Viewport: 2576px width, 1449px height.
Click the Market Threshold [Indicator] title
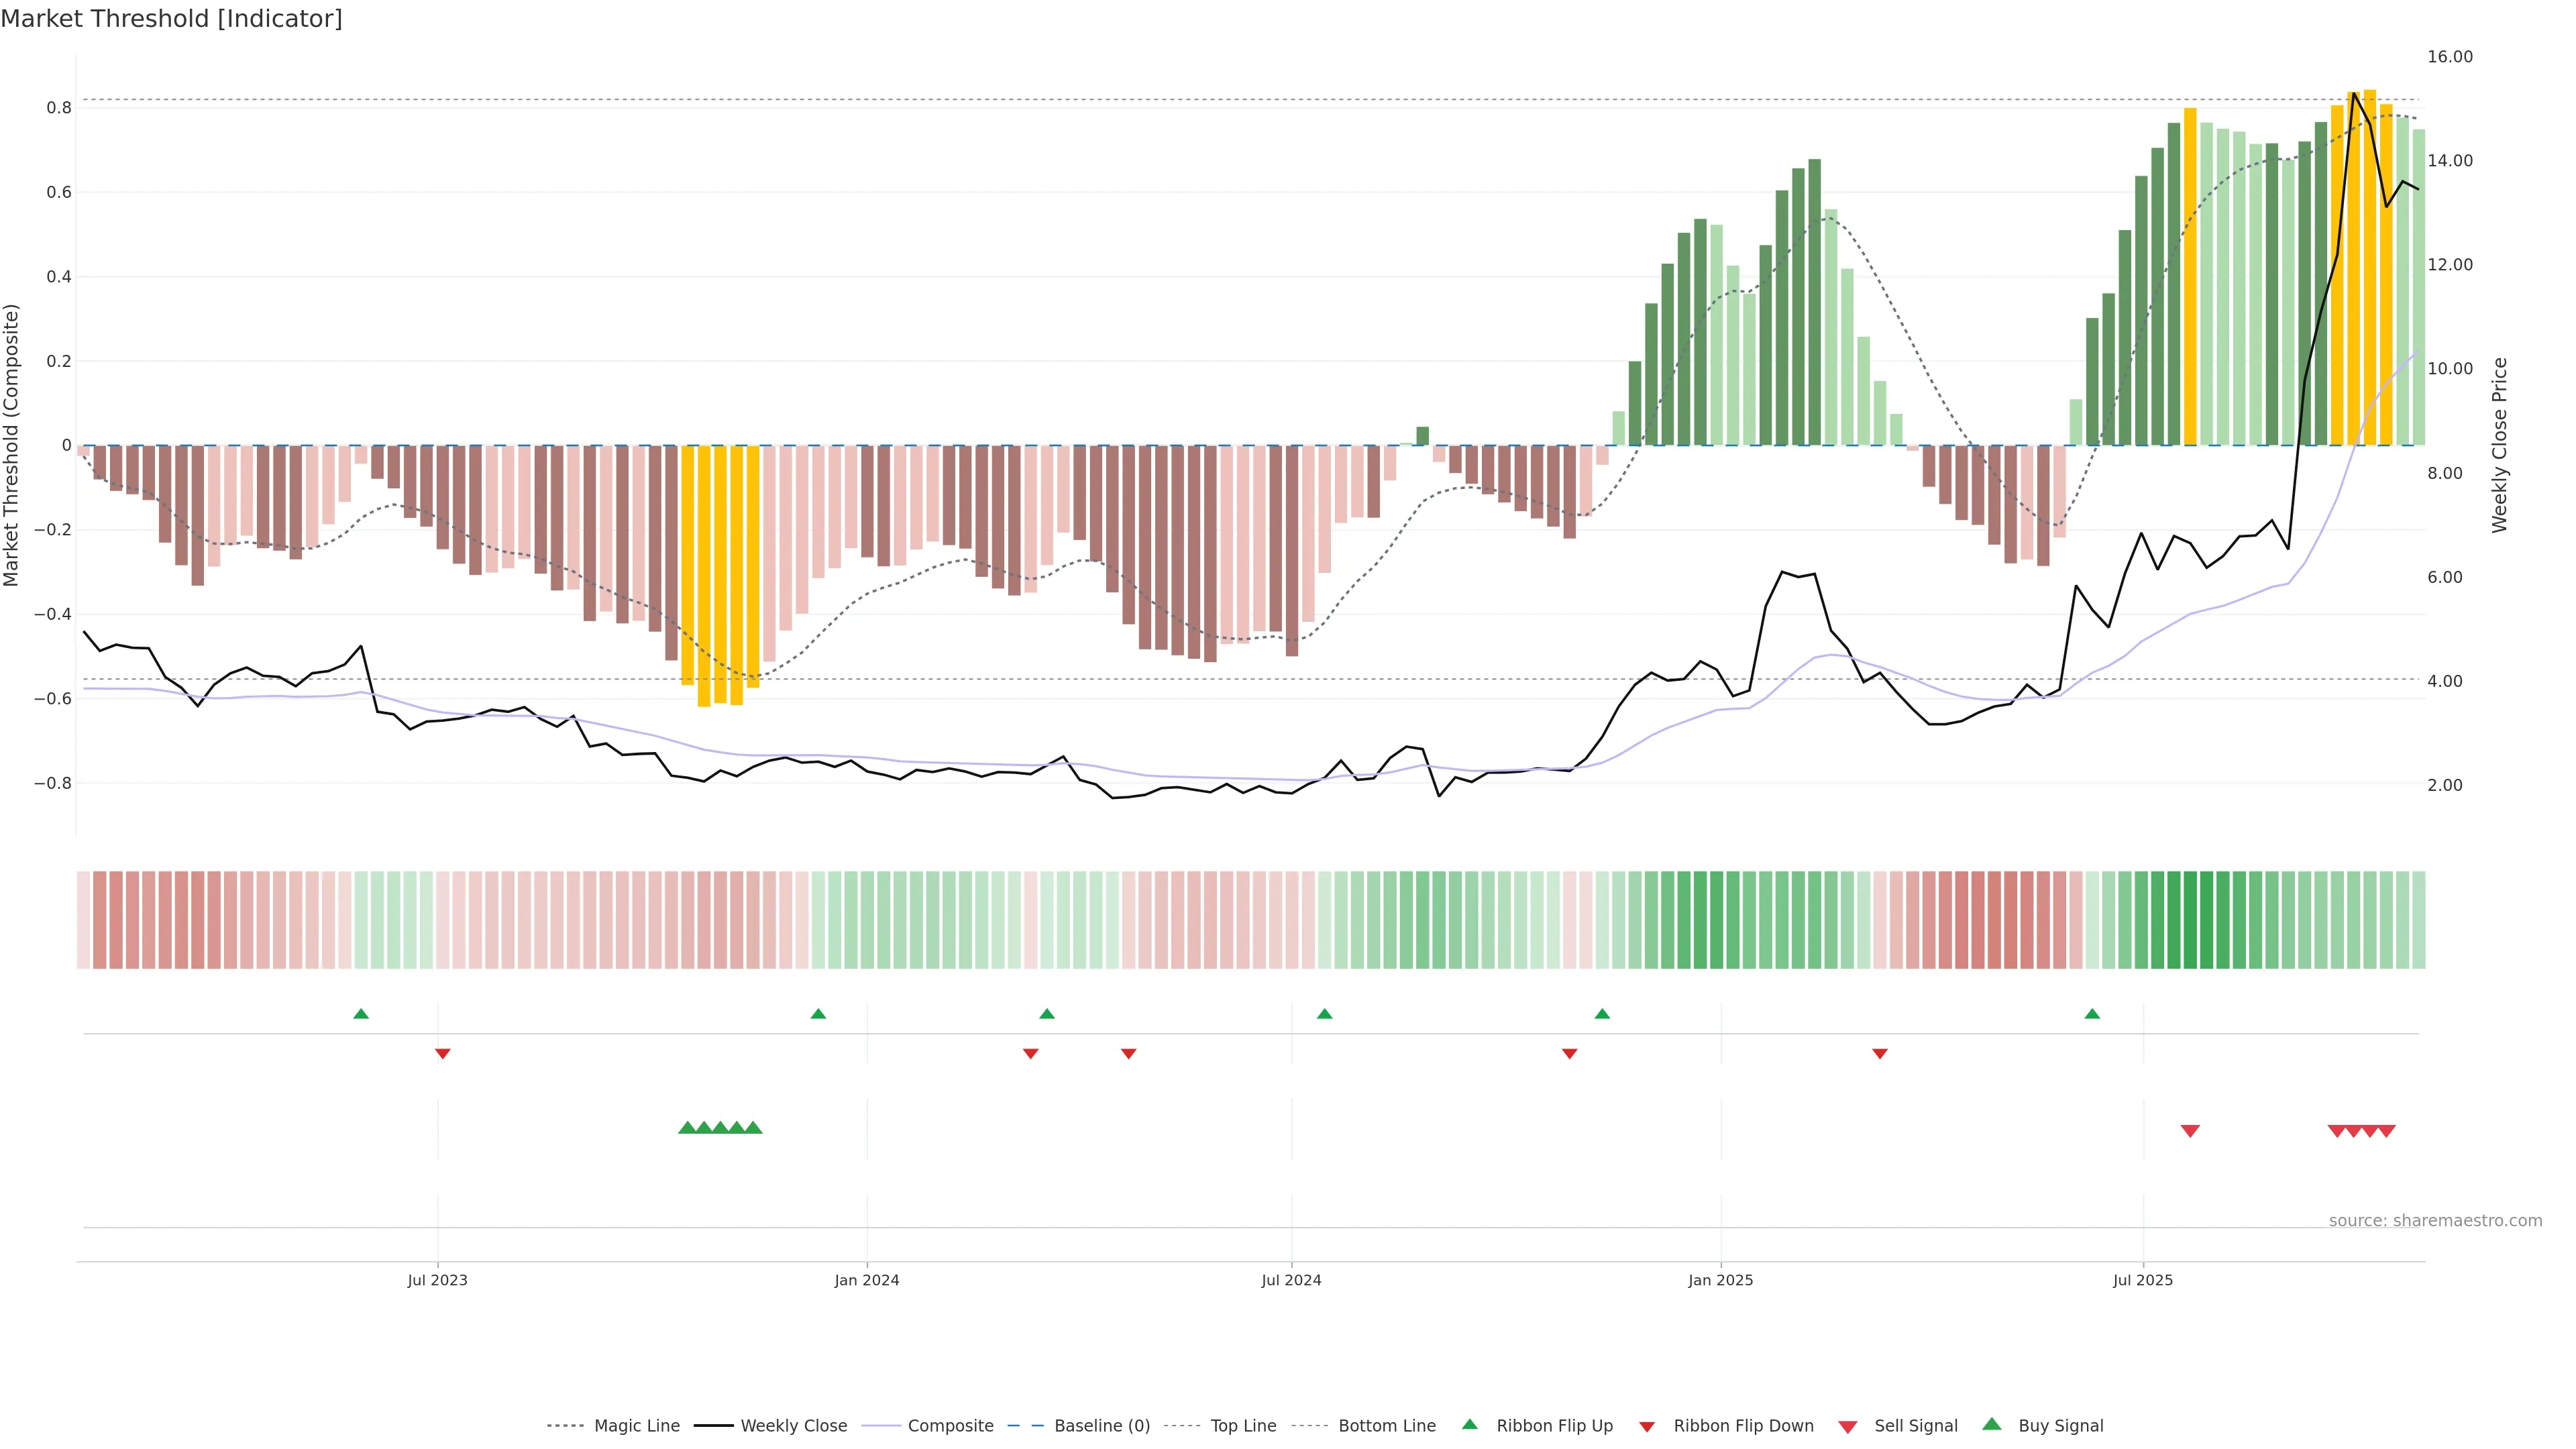click(x=171, y=19)
